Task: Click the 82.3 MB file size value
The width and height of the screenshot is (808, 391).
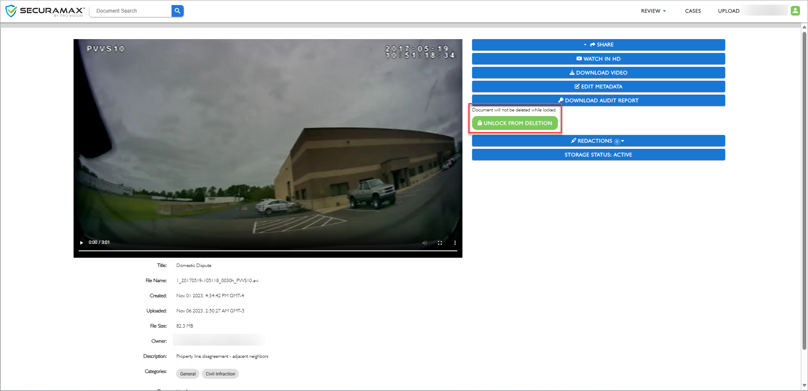Action: (185, 326)
